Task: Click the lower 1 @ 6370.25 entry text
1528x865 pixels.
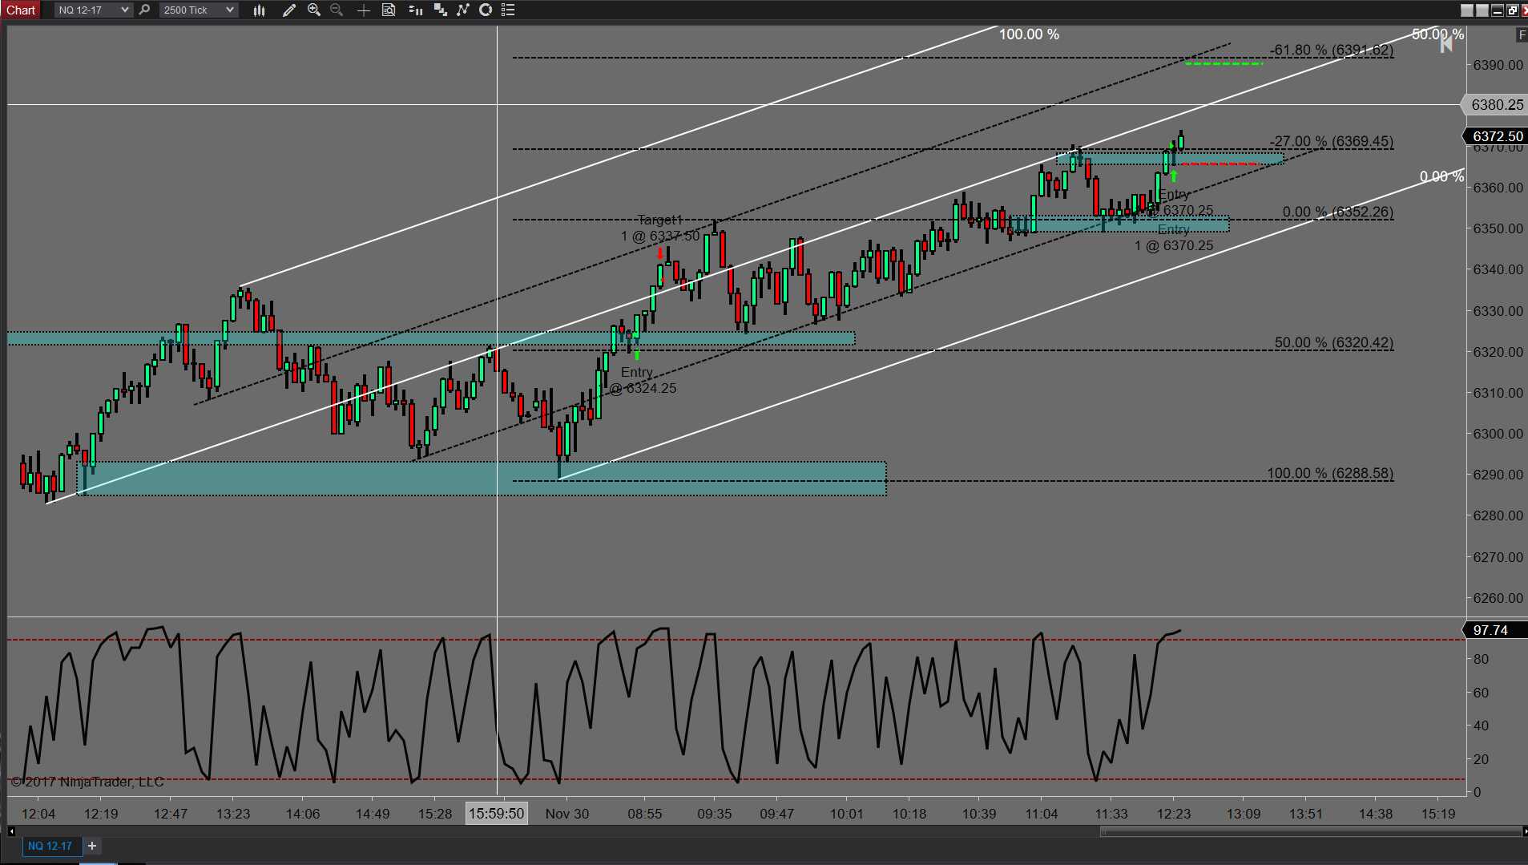Action: (1174, 245)
